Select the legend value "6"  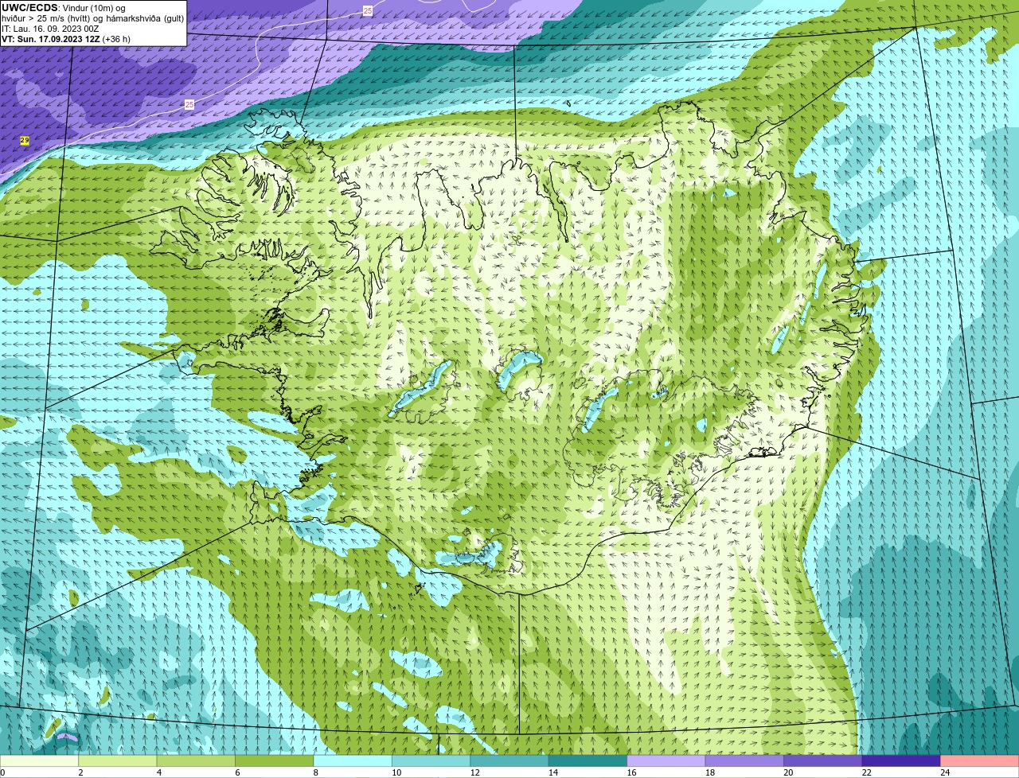(x=237, y=772)
